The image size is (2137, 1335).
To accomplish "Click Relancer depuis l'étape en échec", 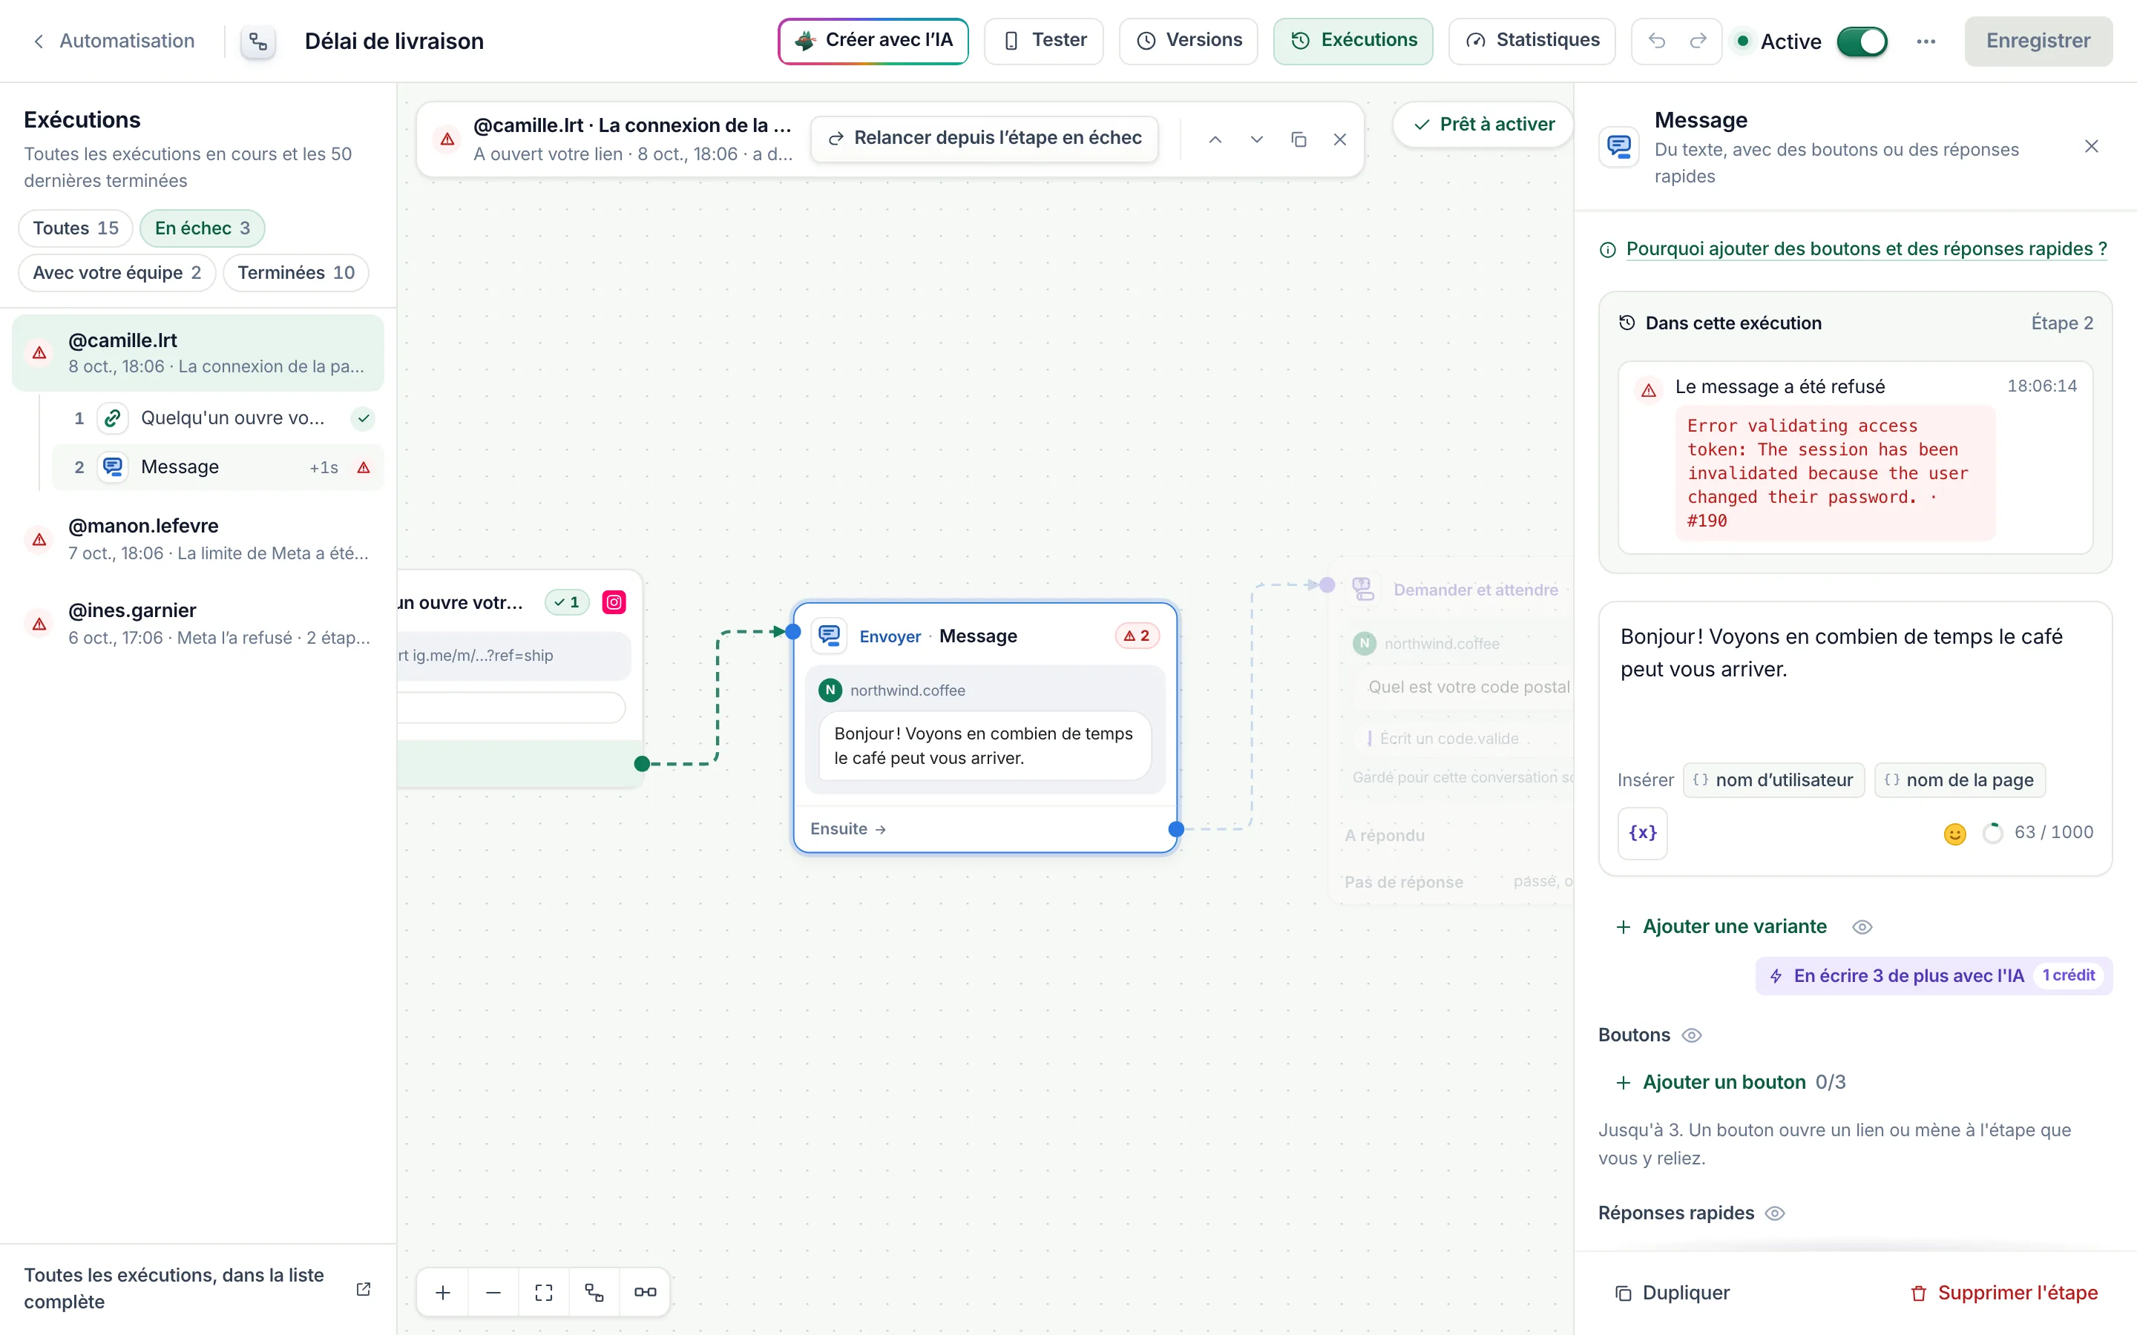I will click(x=985, y=139).
